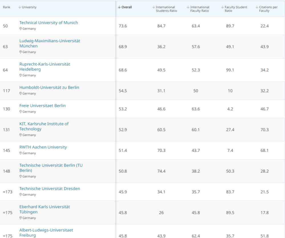Click location pin under Technische Universität Berlin

21,176
